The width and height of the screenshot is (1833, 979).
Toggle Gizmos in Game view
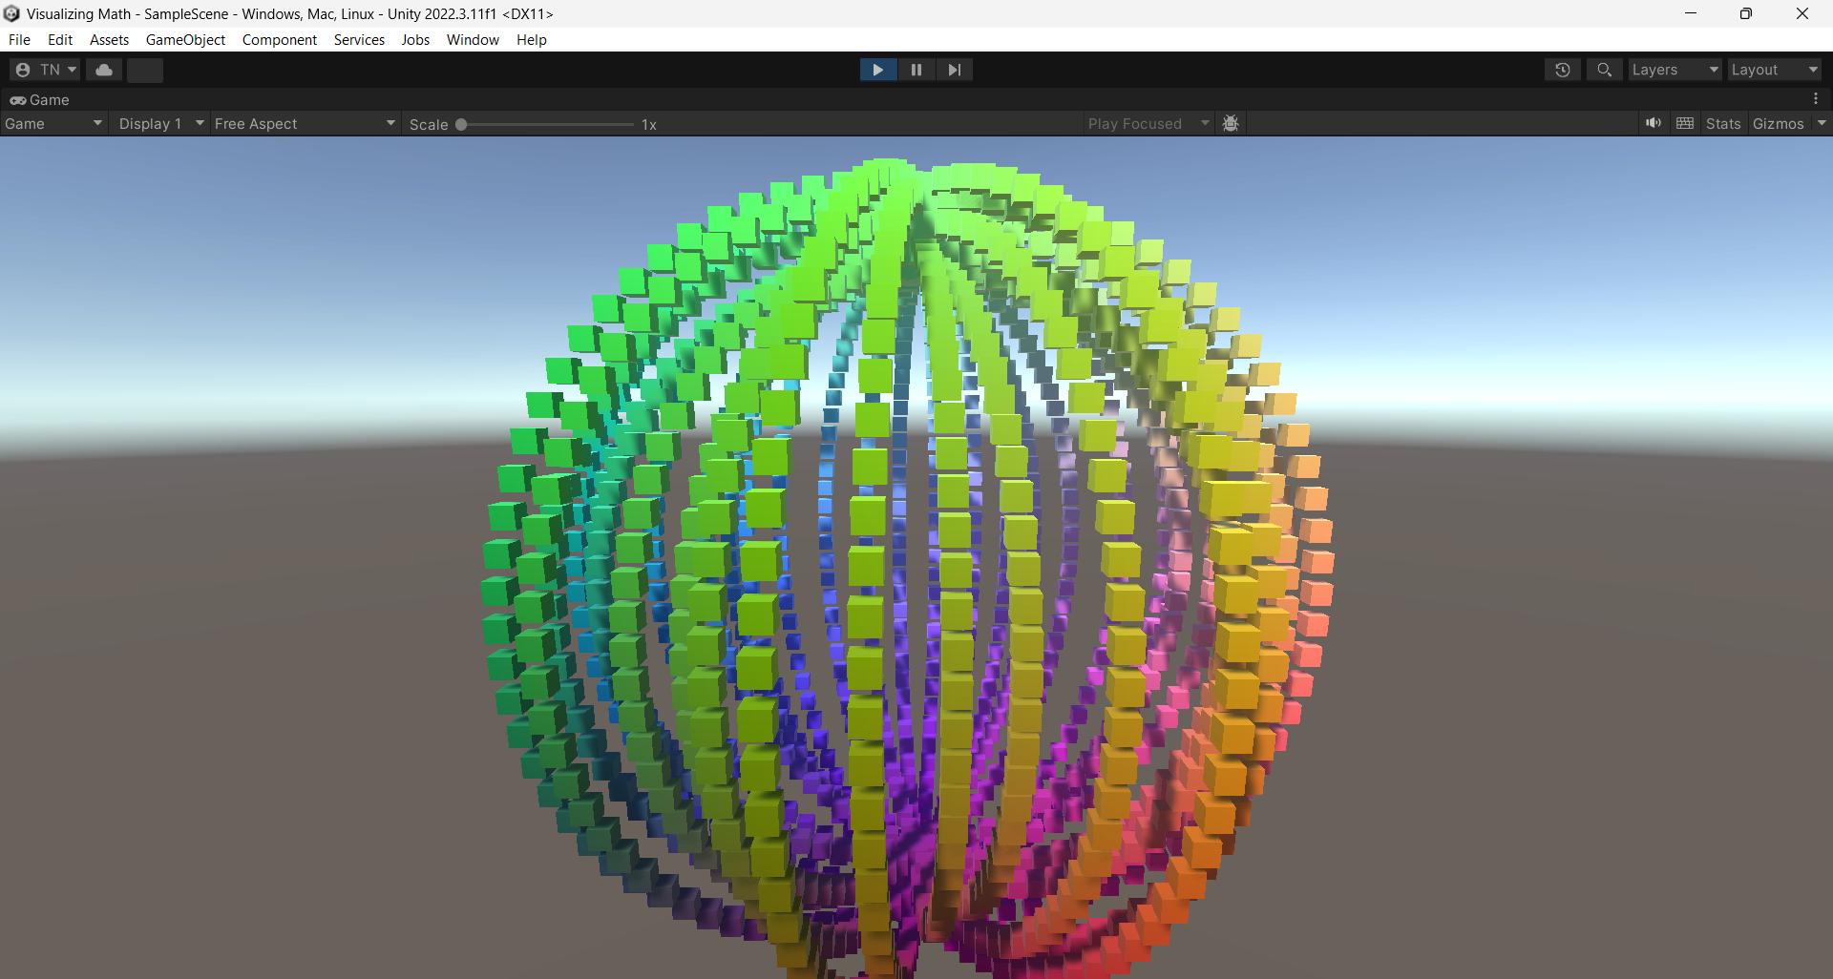pos(1779,124)
